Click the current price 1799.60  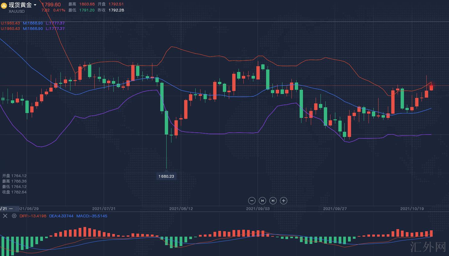(51, 5)
